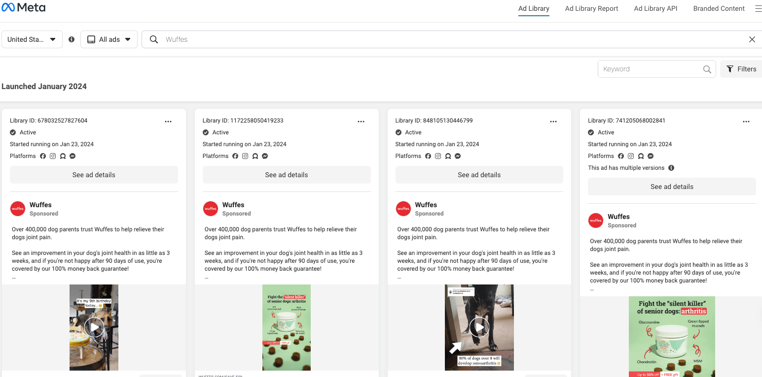Click Facebook platform icon on ad 1172258050419233
Screen dimensions: 762x377
click(x=235, y=156)
